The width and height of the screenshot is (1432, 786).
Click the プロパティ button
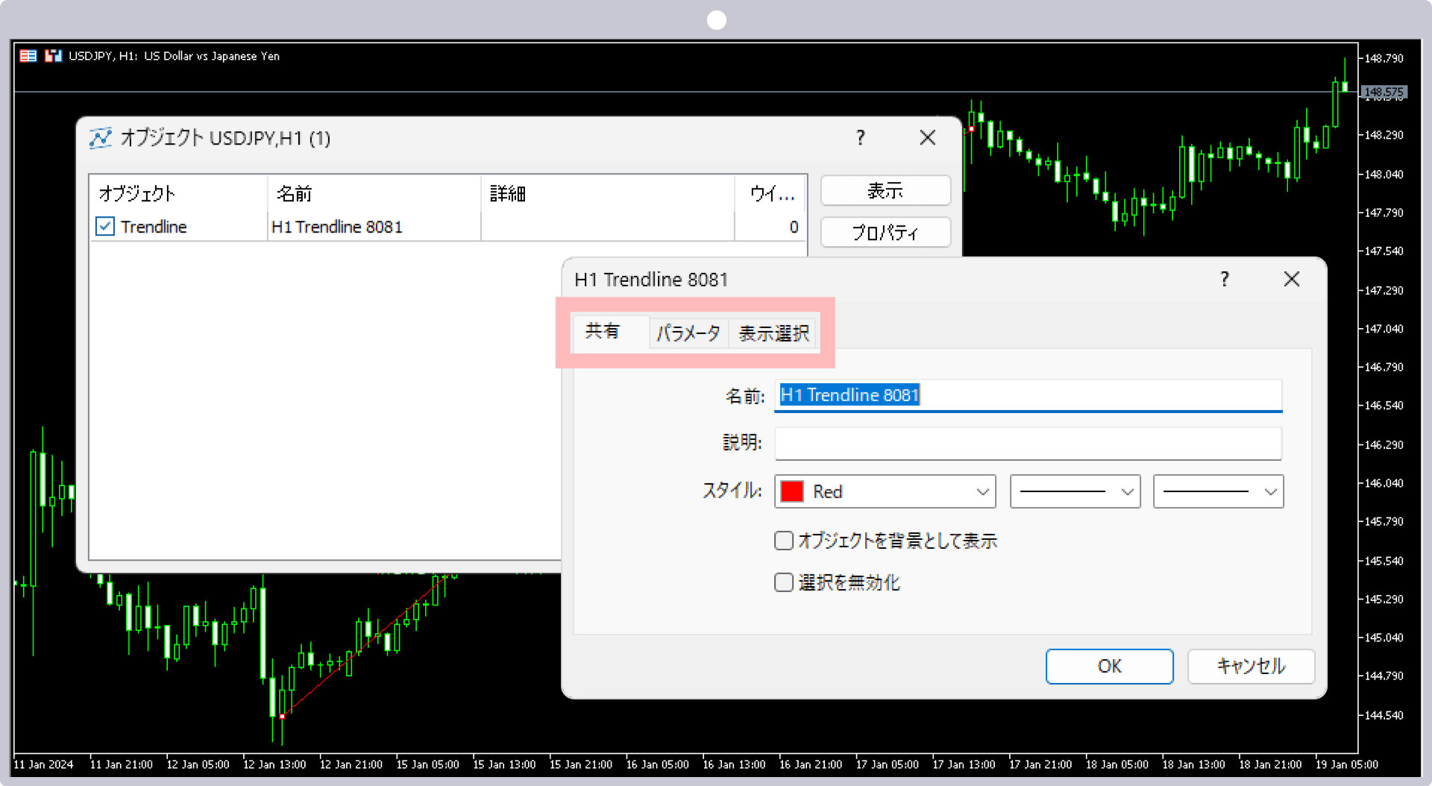[885, 232]
